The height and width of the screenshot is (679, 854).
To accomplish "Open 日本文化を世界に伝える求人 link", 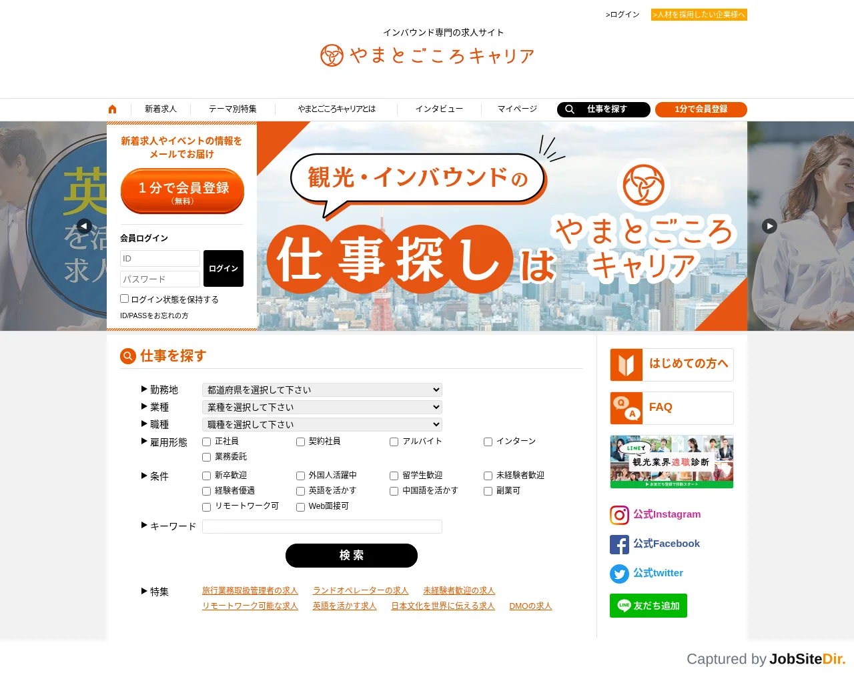I will pos(443,606).
